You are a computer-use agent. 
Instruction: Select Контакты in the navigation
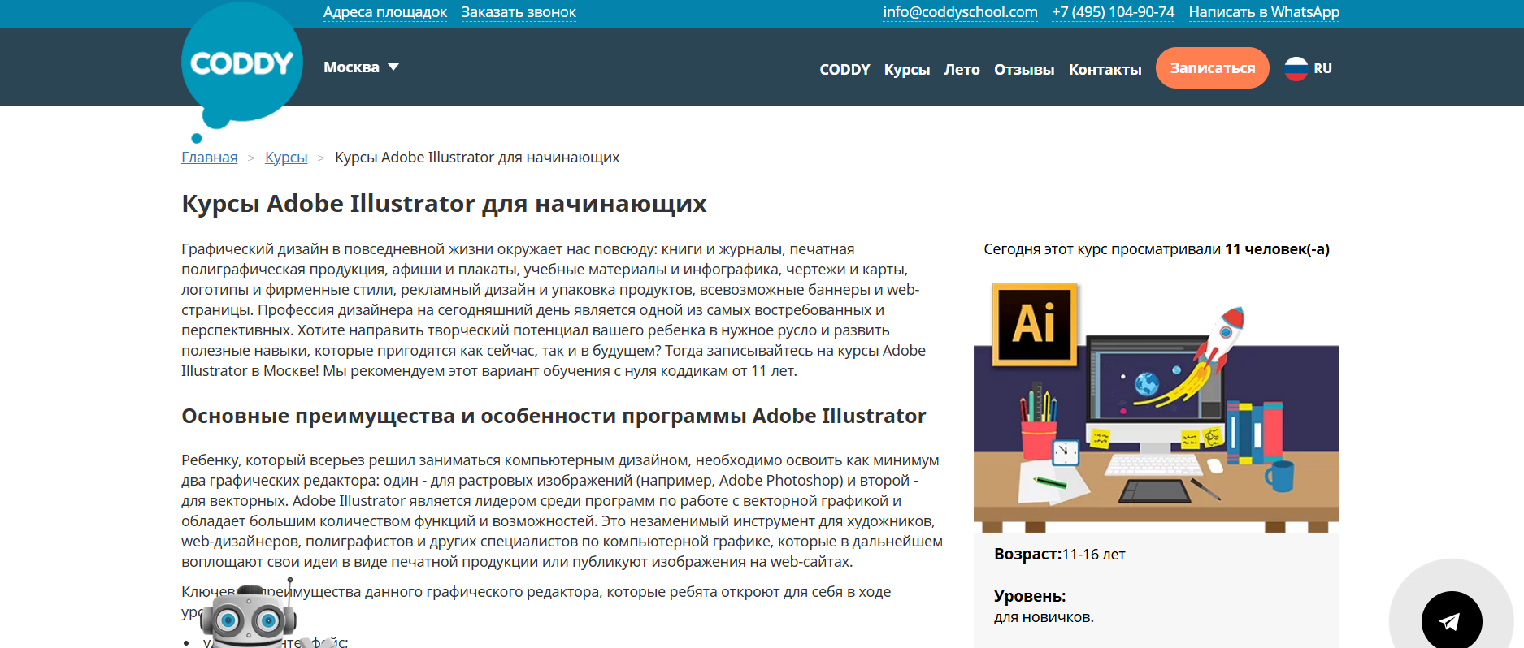1105,70
